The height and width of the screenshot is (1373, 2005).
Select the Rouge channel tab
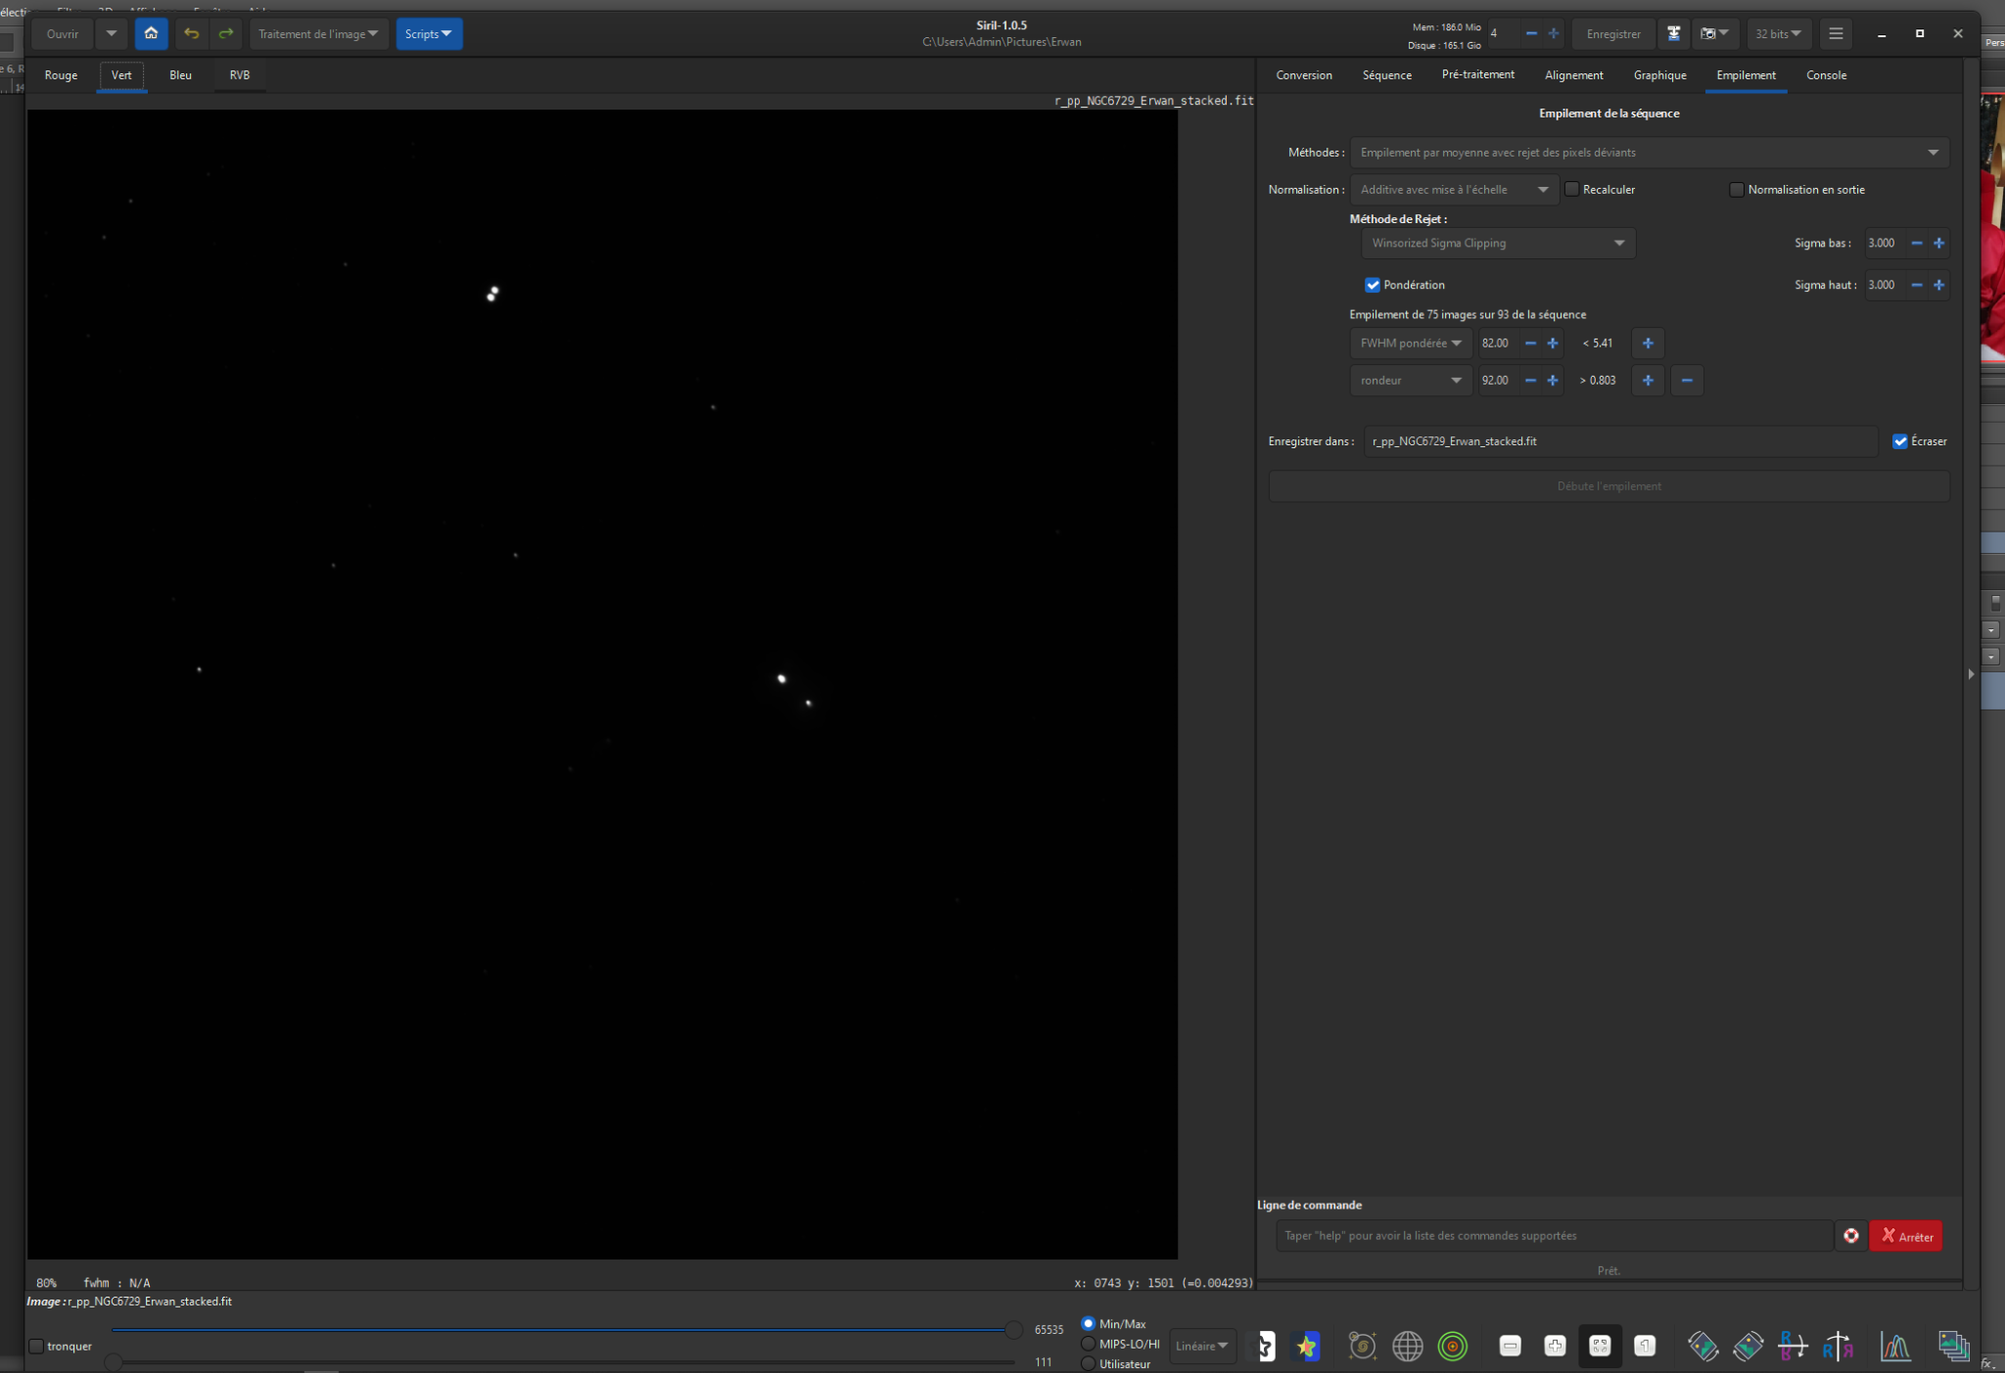coord(61,75)
